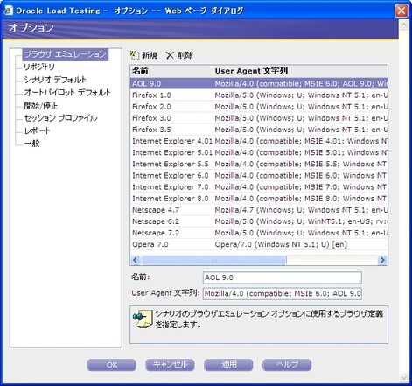Image resolution: width=412 pixels, height=386 pixels.
Task: Select the Firefox 2.0 row
Action: click(x=259, y=107)
